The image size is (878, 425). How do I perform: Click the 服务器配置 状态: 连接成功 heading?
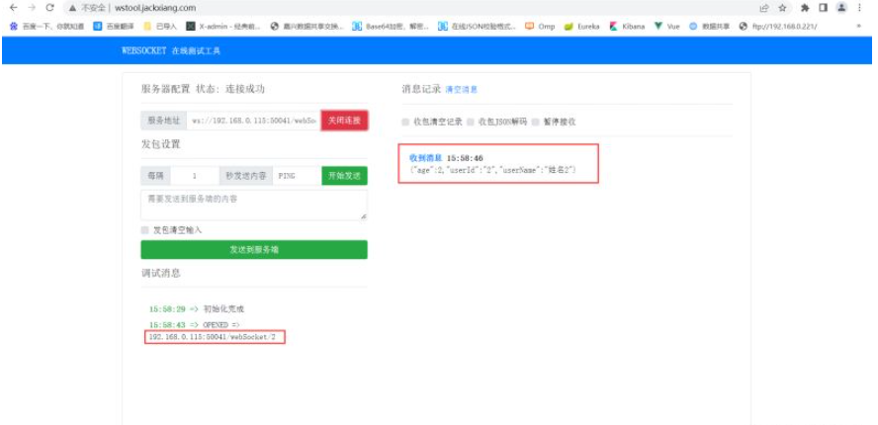(202, 90)
